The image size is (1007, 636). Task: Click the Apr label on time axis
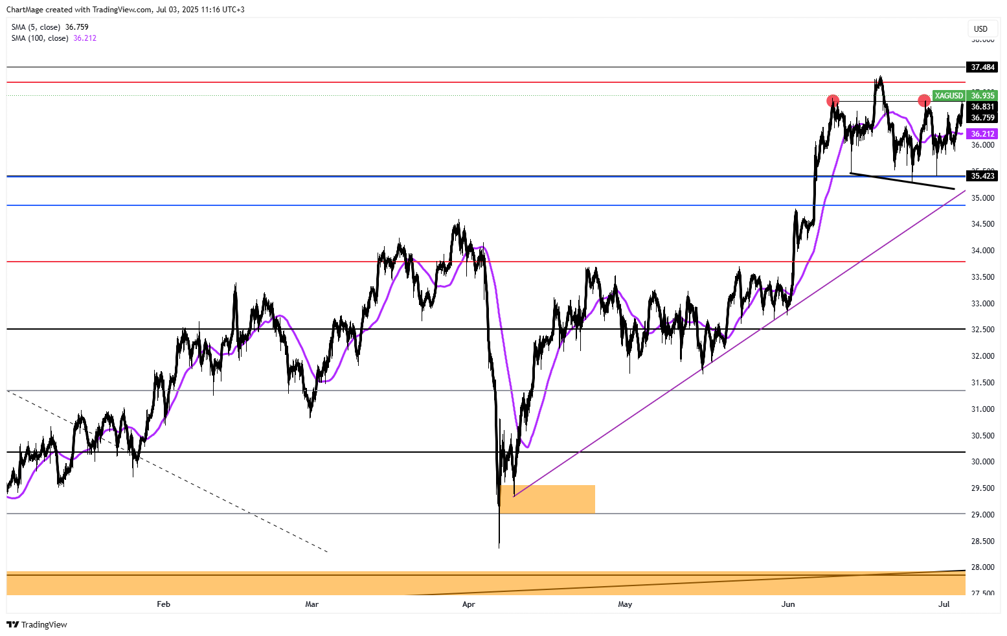[x=469, y=604]
